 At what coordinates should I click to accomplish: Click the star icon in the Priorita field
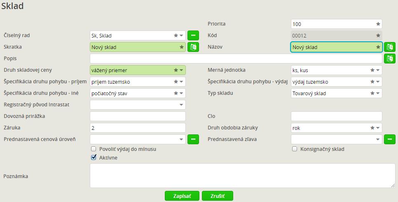(x=378, y=24)
